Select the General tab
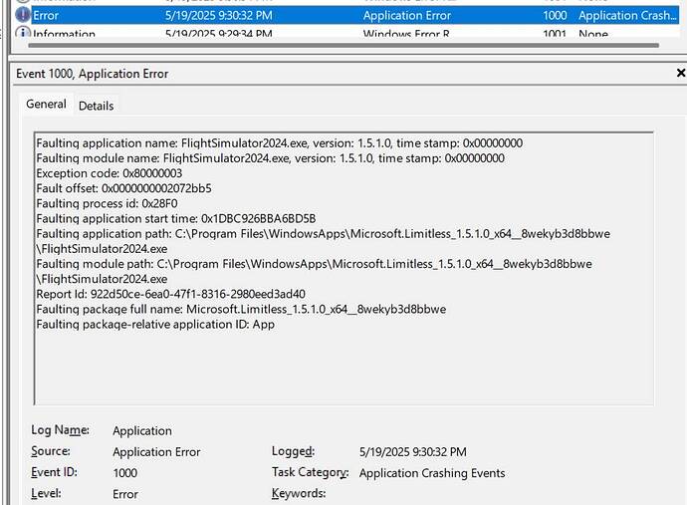The image size is (687, 505). (x=47, y=105)
